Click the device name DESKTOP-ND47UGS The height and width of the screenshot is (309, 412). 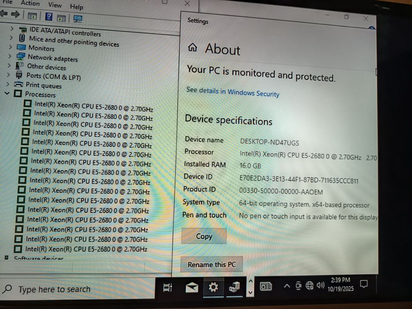coord(269,143)
